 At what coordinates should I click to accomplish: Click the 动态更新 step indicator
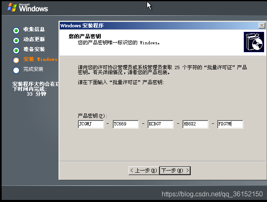coord(16,40)
